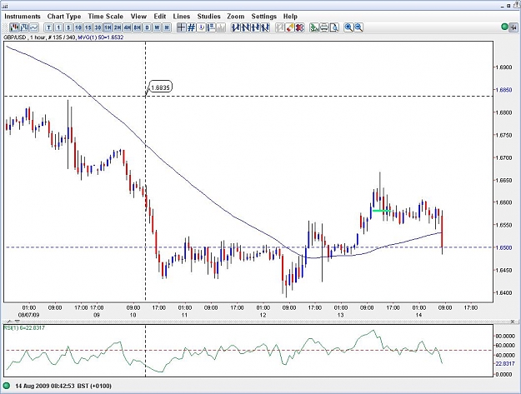
Task: Click the 22.8317 RSI axis value
Action: click(504, 364)
